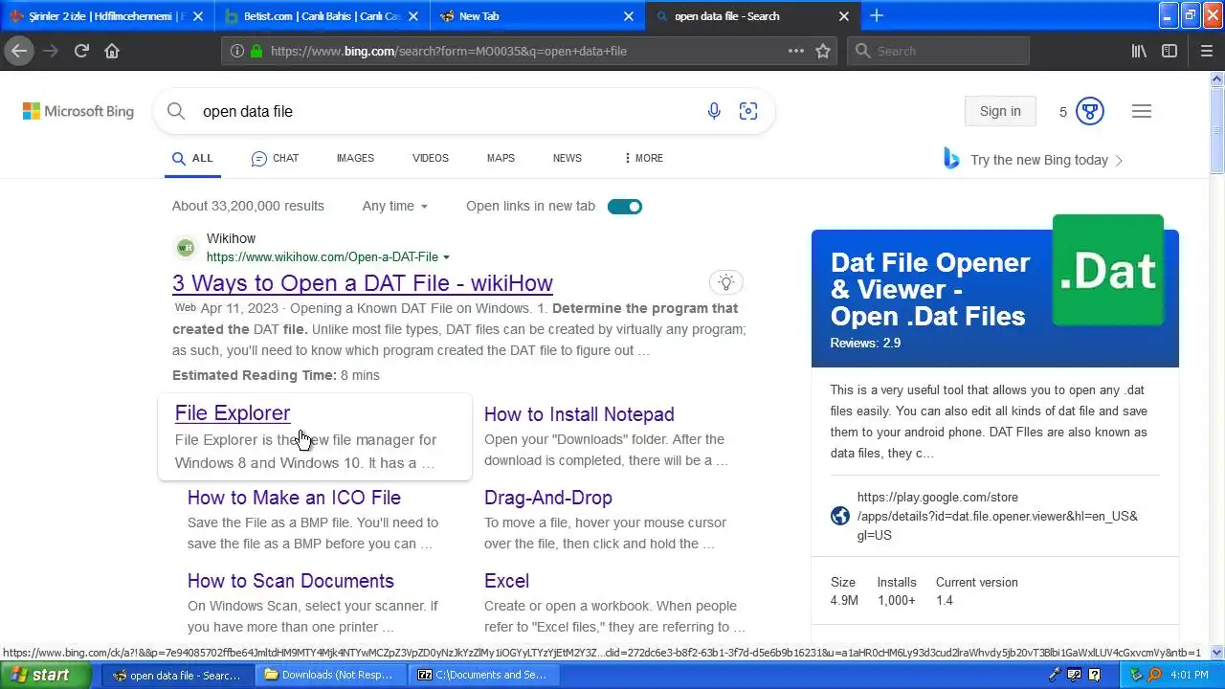The height and width of the screenshot is (689, 1225).
Task: Switch to the ALL results tab
Action: point(192,158)
